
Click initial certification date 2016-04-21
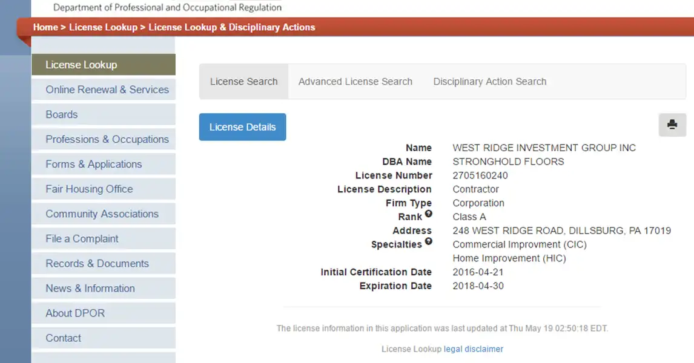(x=478, y=272)
